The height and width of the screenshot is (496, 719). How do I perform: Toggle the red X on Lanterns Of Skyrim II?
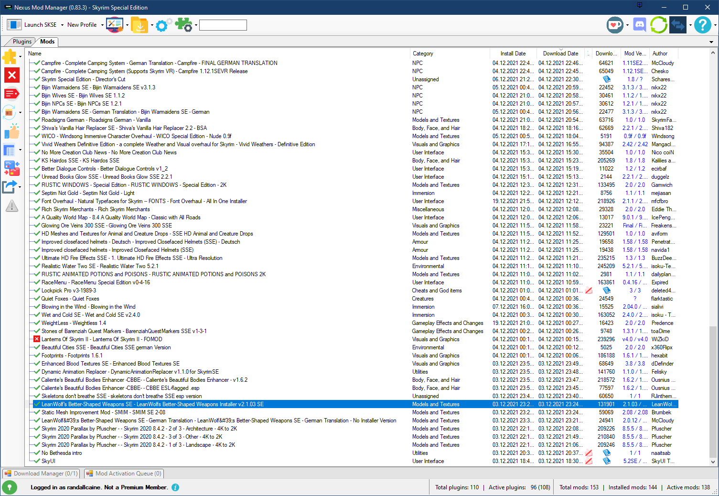tap(37, 339)
